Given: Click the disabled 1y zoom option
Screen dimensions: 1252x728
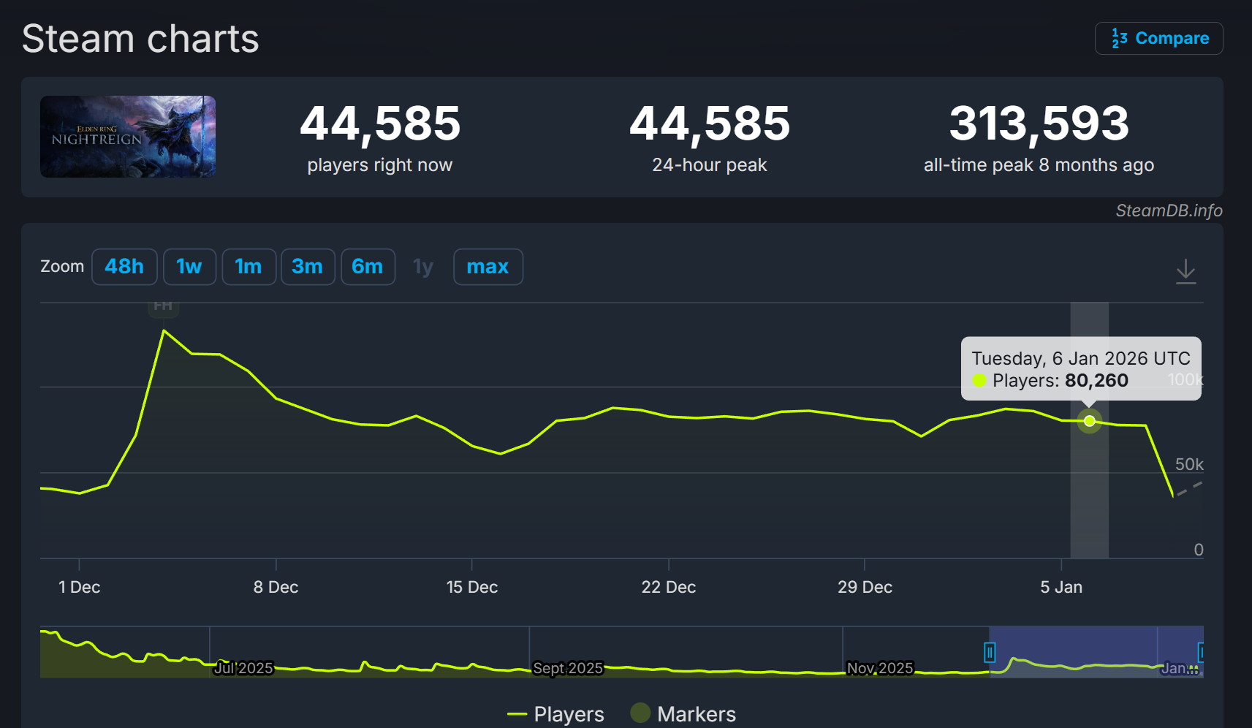Looking at the screenshot, I should point(423,267).
